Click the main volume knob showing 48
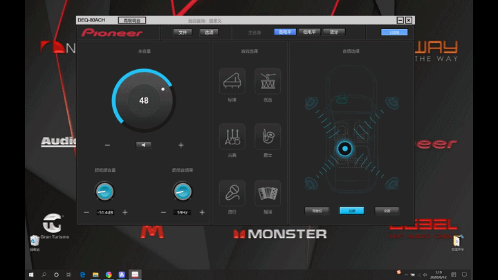Image resolution: width=498 pixels, height=280 pixels. pyautogui.click(x=144, y=100)
